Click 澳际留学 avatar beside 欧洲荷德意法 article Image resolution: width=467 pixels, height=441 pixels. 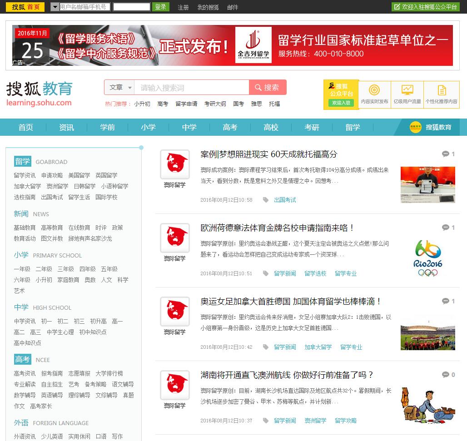tap(175, 238)
